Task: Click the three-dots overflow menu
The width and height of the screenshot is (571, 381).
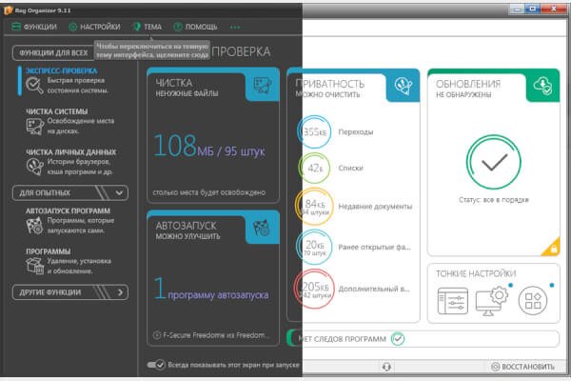Action: pyautogui.click(x=235, y=27)
